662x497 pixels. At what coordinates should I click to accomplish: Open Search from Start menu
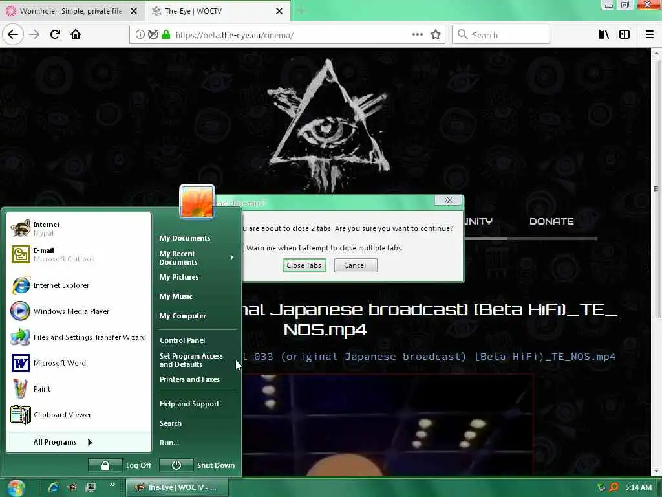171,423
